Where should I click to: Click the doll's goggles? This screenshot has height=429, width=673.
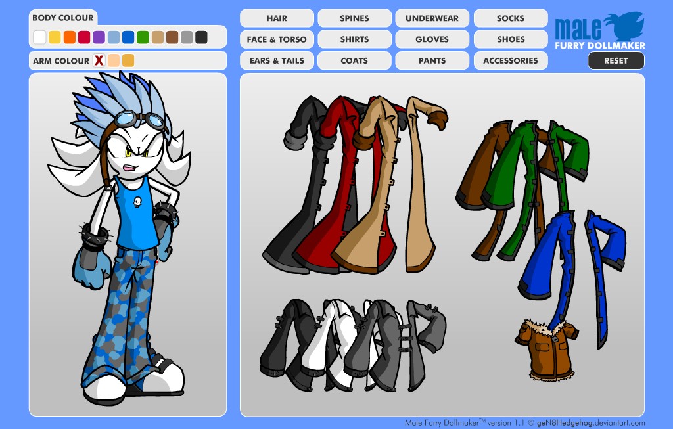pyautogui.click(x=141, y=118)
